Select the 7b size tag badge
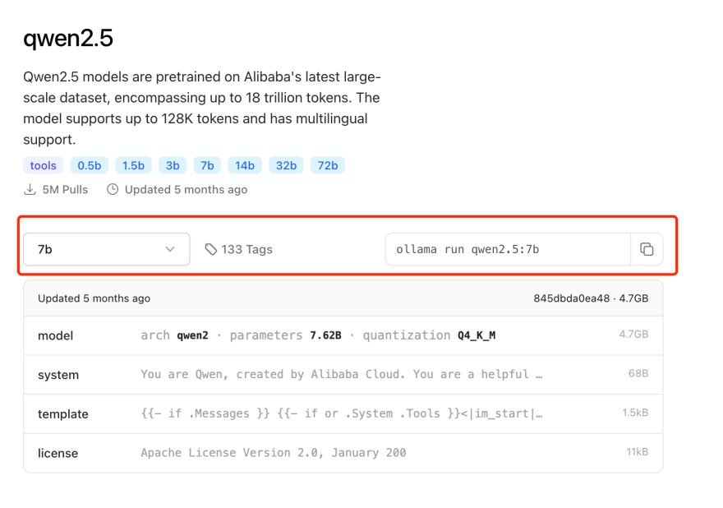This screenshot has width=723, height=508. point(207,165)
